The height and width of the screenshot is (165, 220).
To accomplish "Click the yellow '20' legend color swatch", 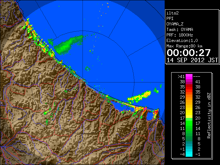I will click(x=189, y=113).
